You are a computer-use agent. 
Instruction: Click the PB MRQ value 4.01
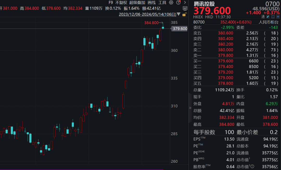click(x=230, y=160)
